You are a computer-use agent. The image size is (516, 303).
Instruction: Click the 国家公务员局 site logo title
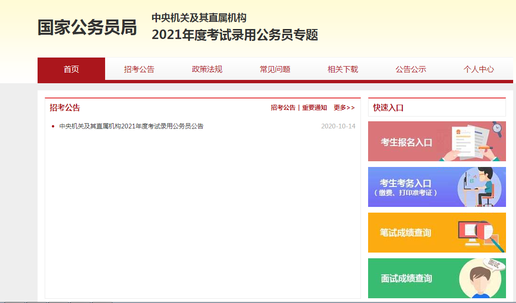87,28
